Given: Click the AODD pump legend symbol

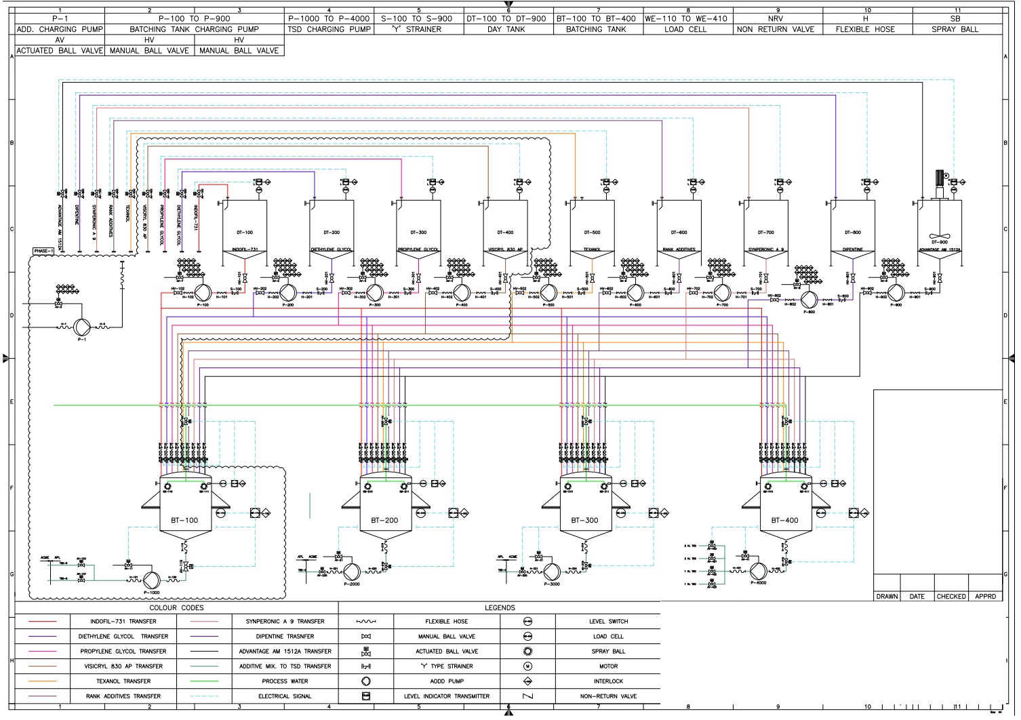Looking at the screenshot, I should (366, 681).
